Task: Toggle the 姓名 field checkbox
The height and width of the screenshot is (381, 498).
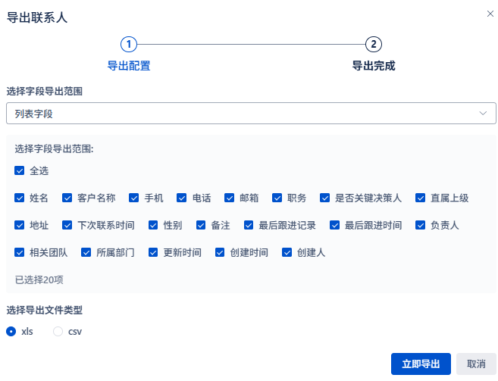Action: click(x=20, y=198)
